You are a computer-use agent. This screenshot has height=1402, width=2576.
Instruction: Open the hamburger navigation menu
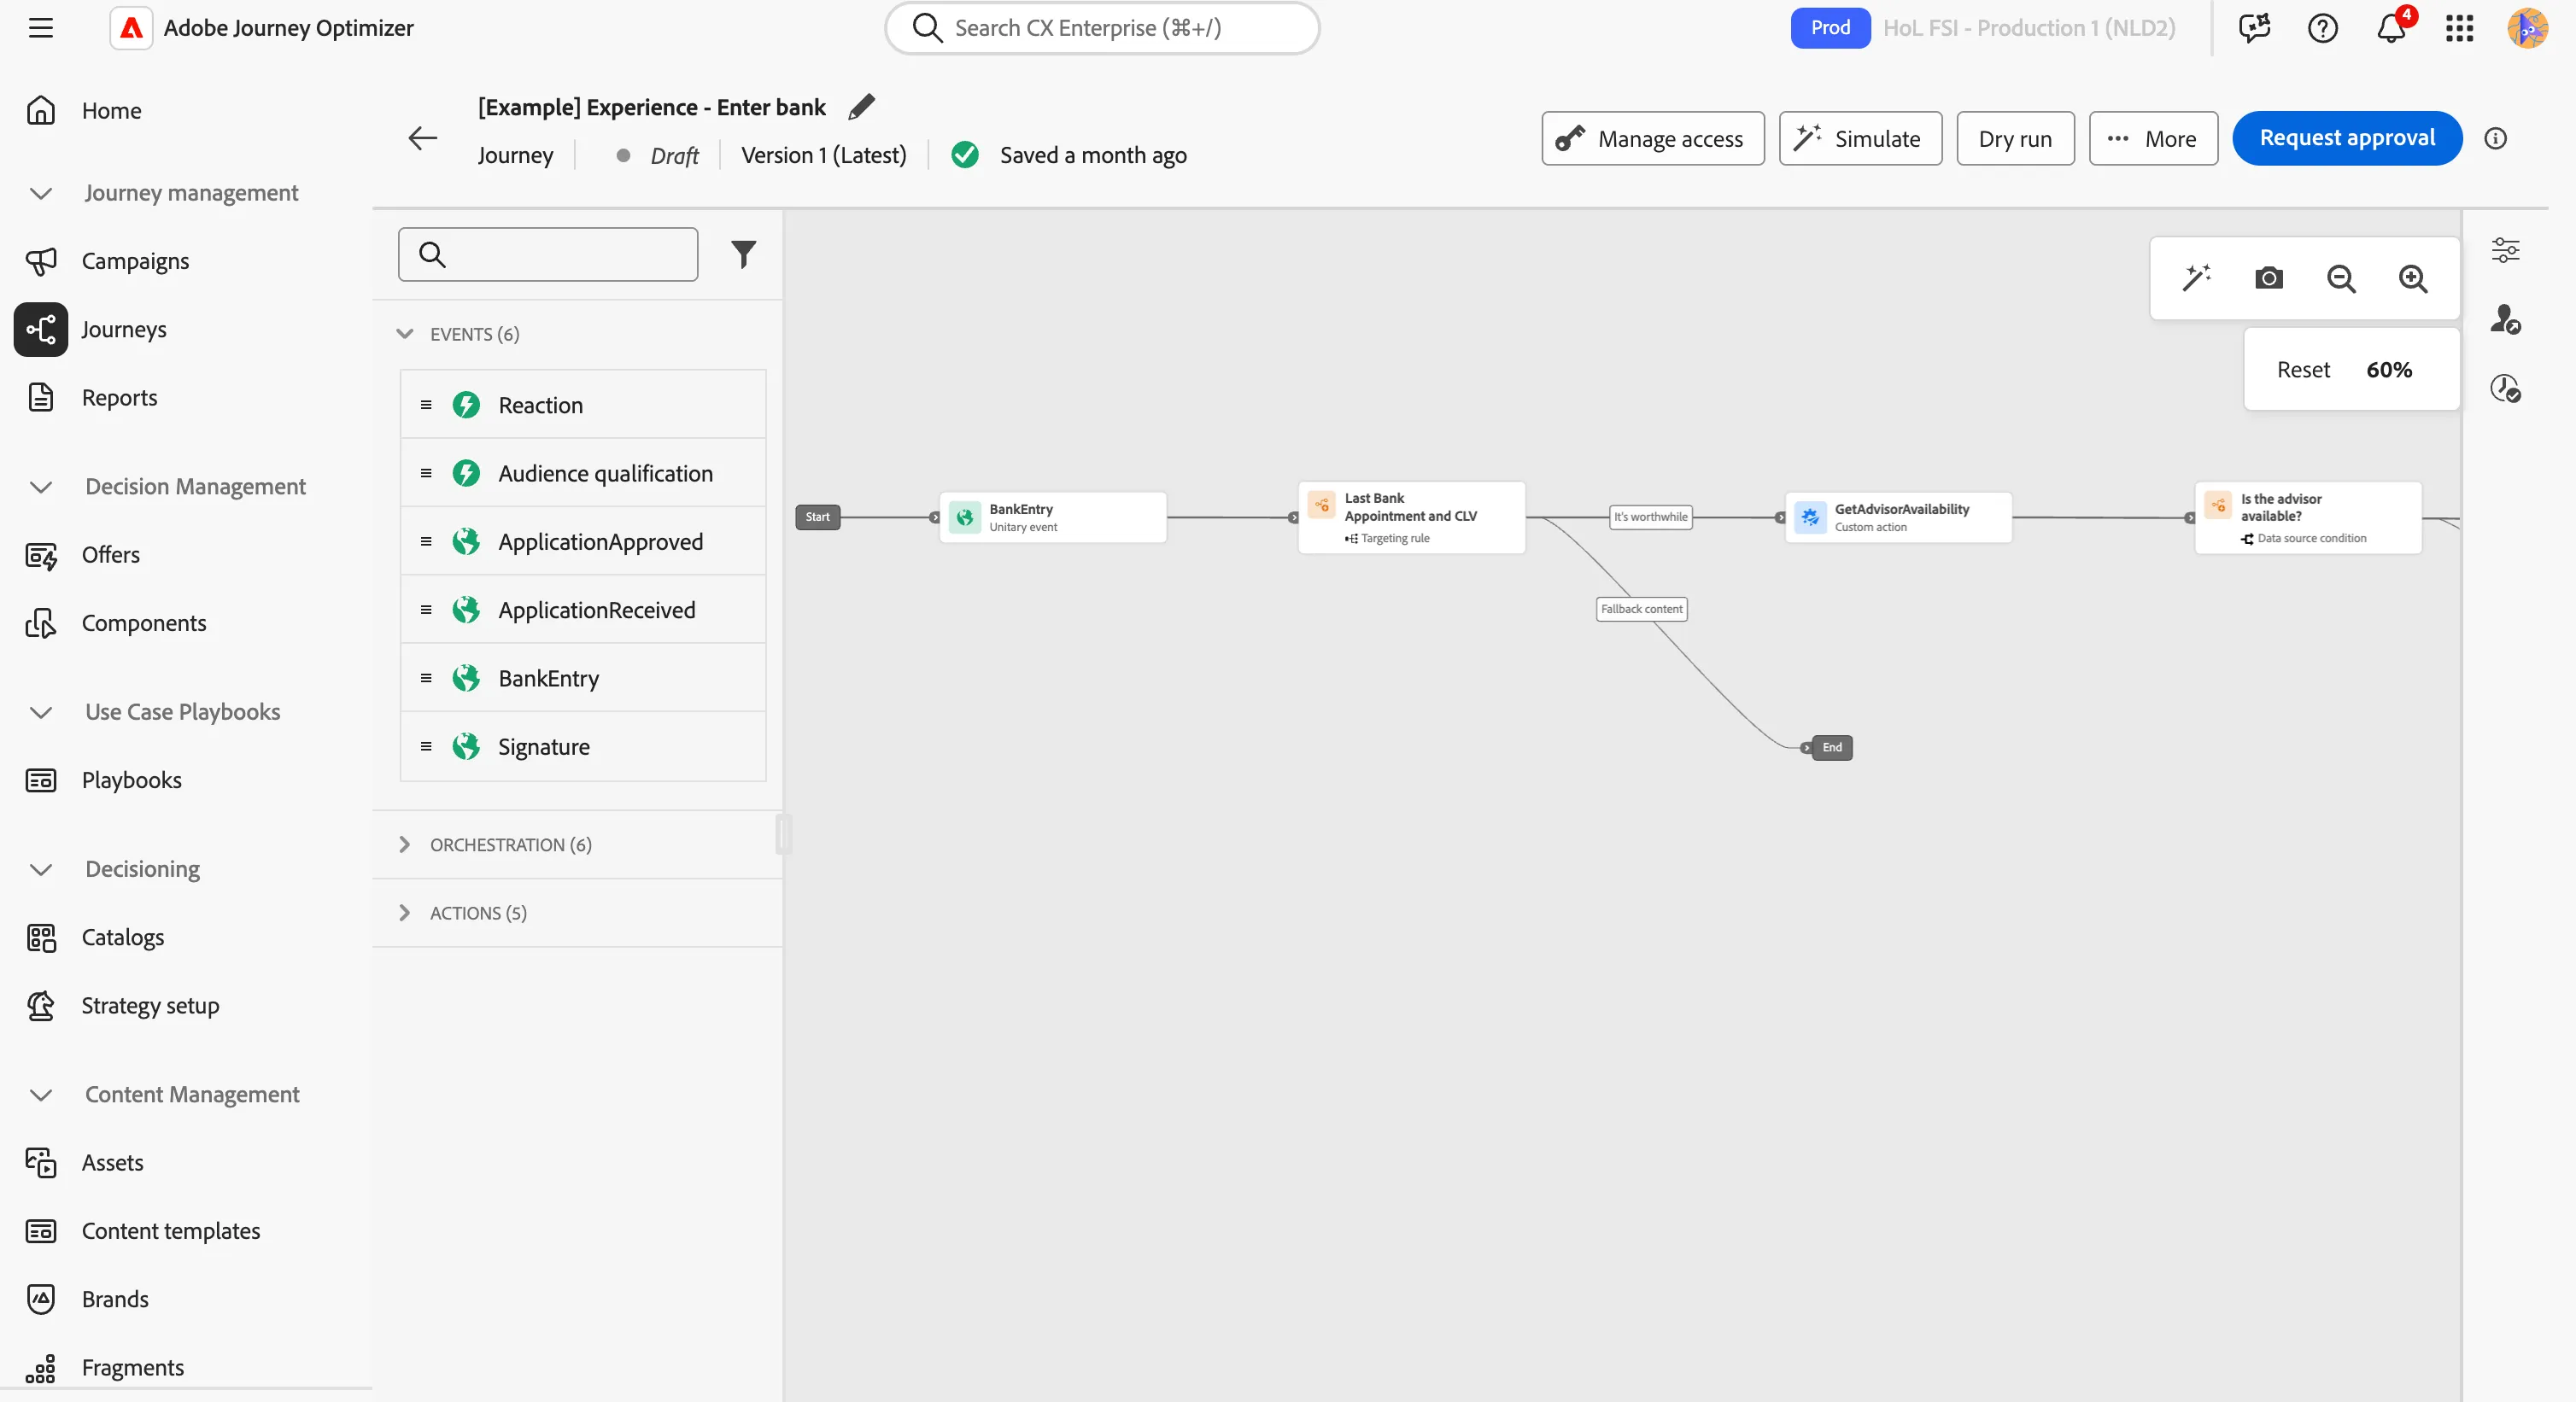(x=41, y=28)
